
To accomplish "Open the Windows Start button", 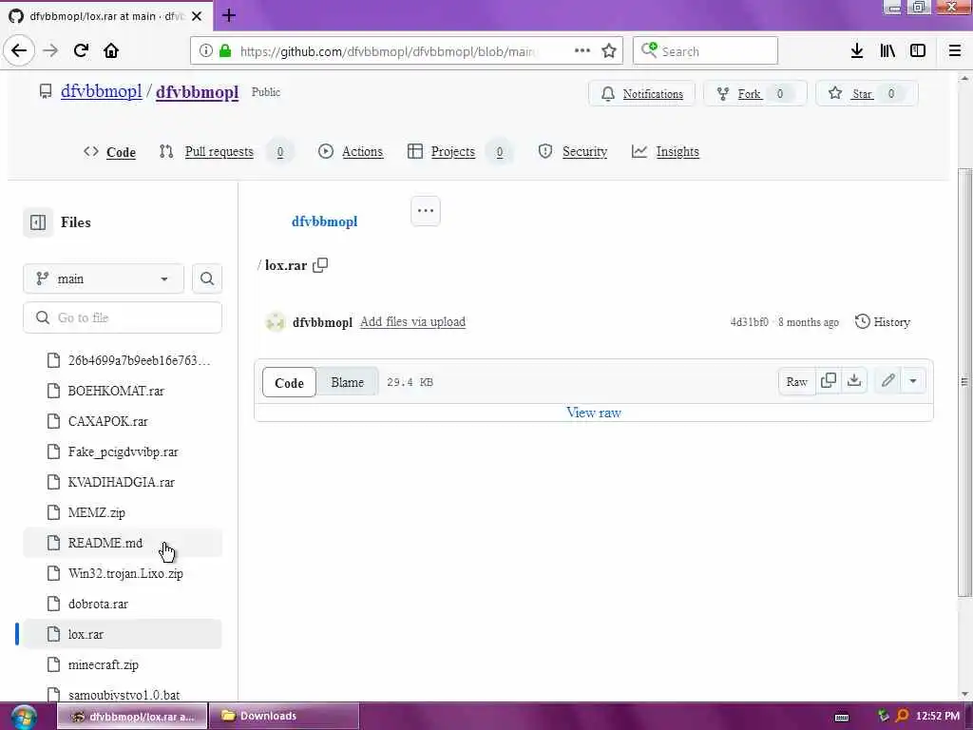I will click(x=23, y=717).
